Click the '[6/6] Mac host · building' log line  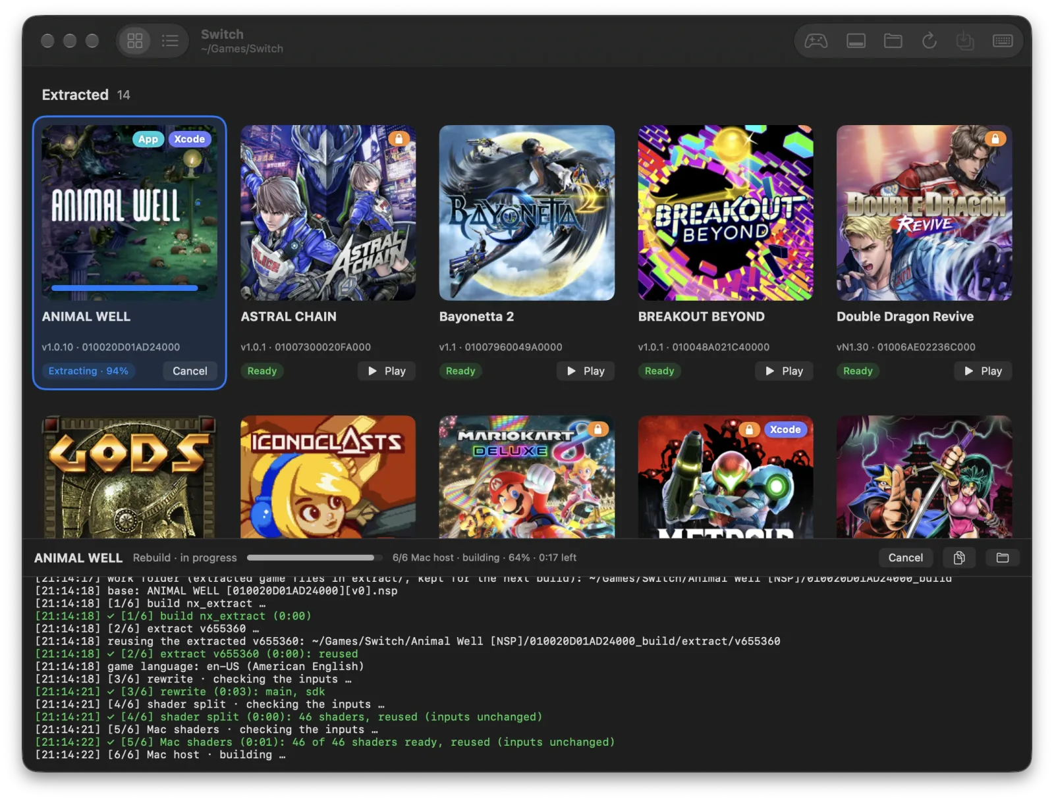pos(160,754)
